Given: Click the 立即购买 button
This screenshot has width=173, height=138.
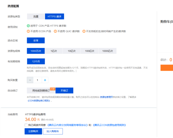Looking at the screenshot, I should pos(33,131).
